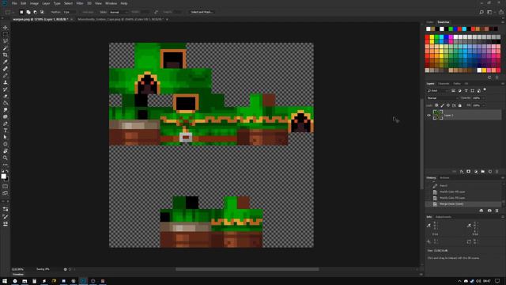Viewport: 506px width, 285px height.
Task: Switch to the Actions tab
Action: pos(444,177)
